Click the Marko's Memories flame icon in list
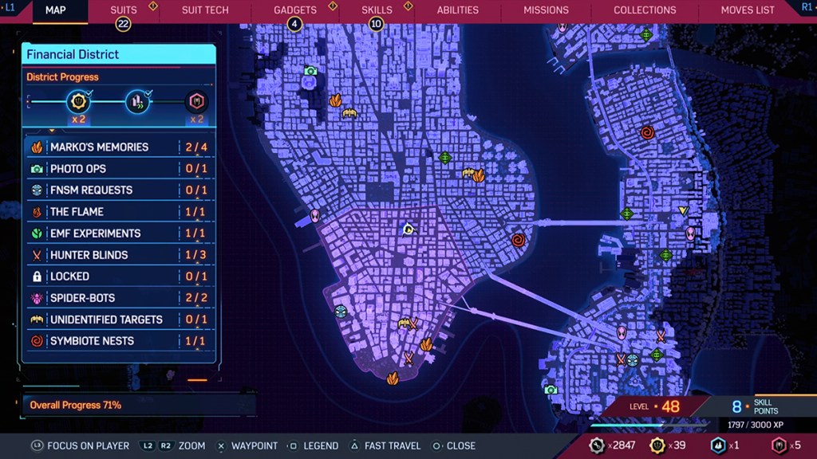The image size is (817, 459). [37, 147]
